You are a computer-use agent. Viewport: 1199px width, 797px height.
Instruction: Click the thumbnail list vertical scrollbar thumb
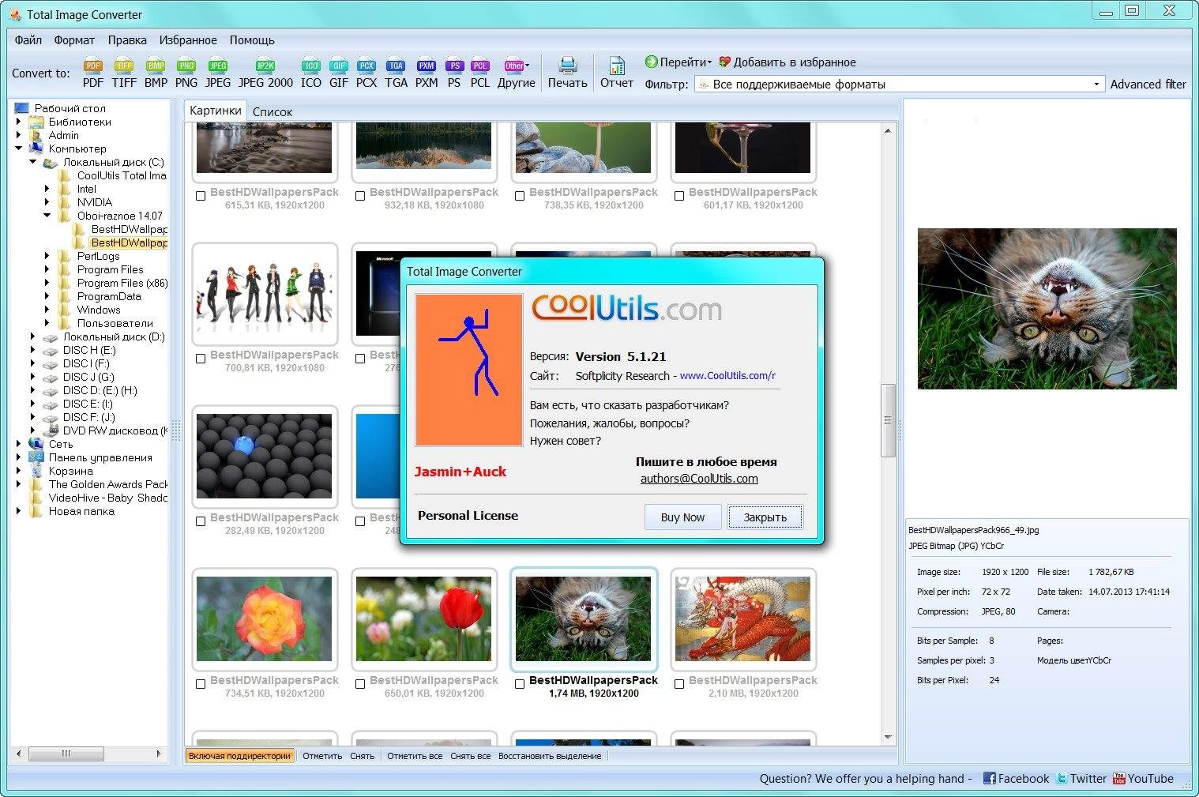889,420
